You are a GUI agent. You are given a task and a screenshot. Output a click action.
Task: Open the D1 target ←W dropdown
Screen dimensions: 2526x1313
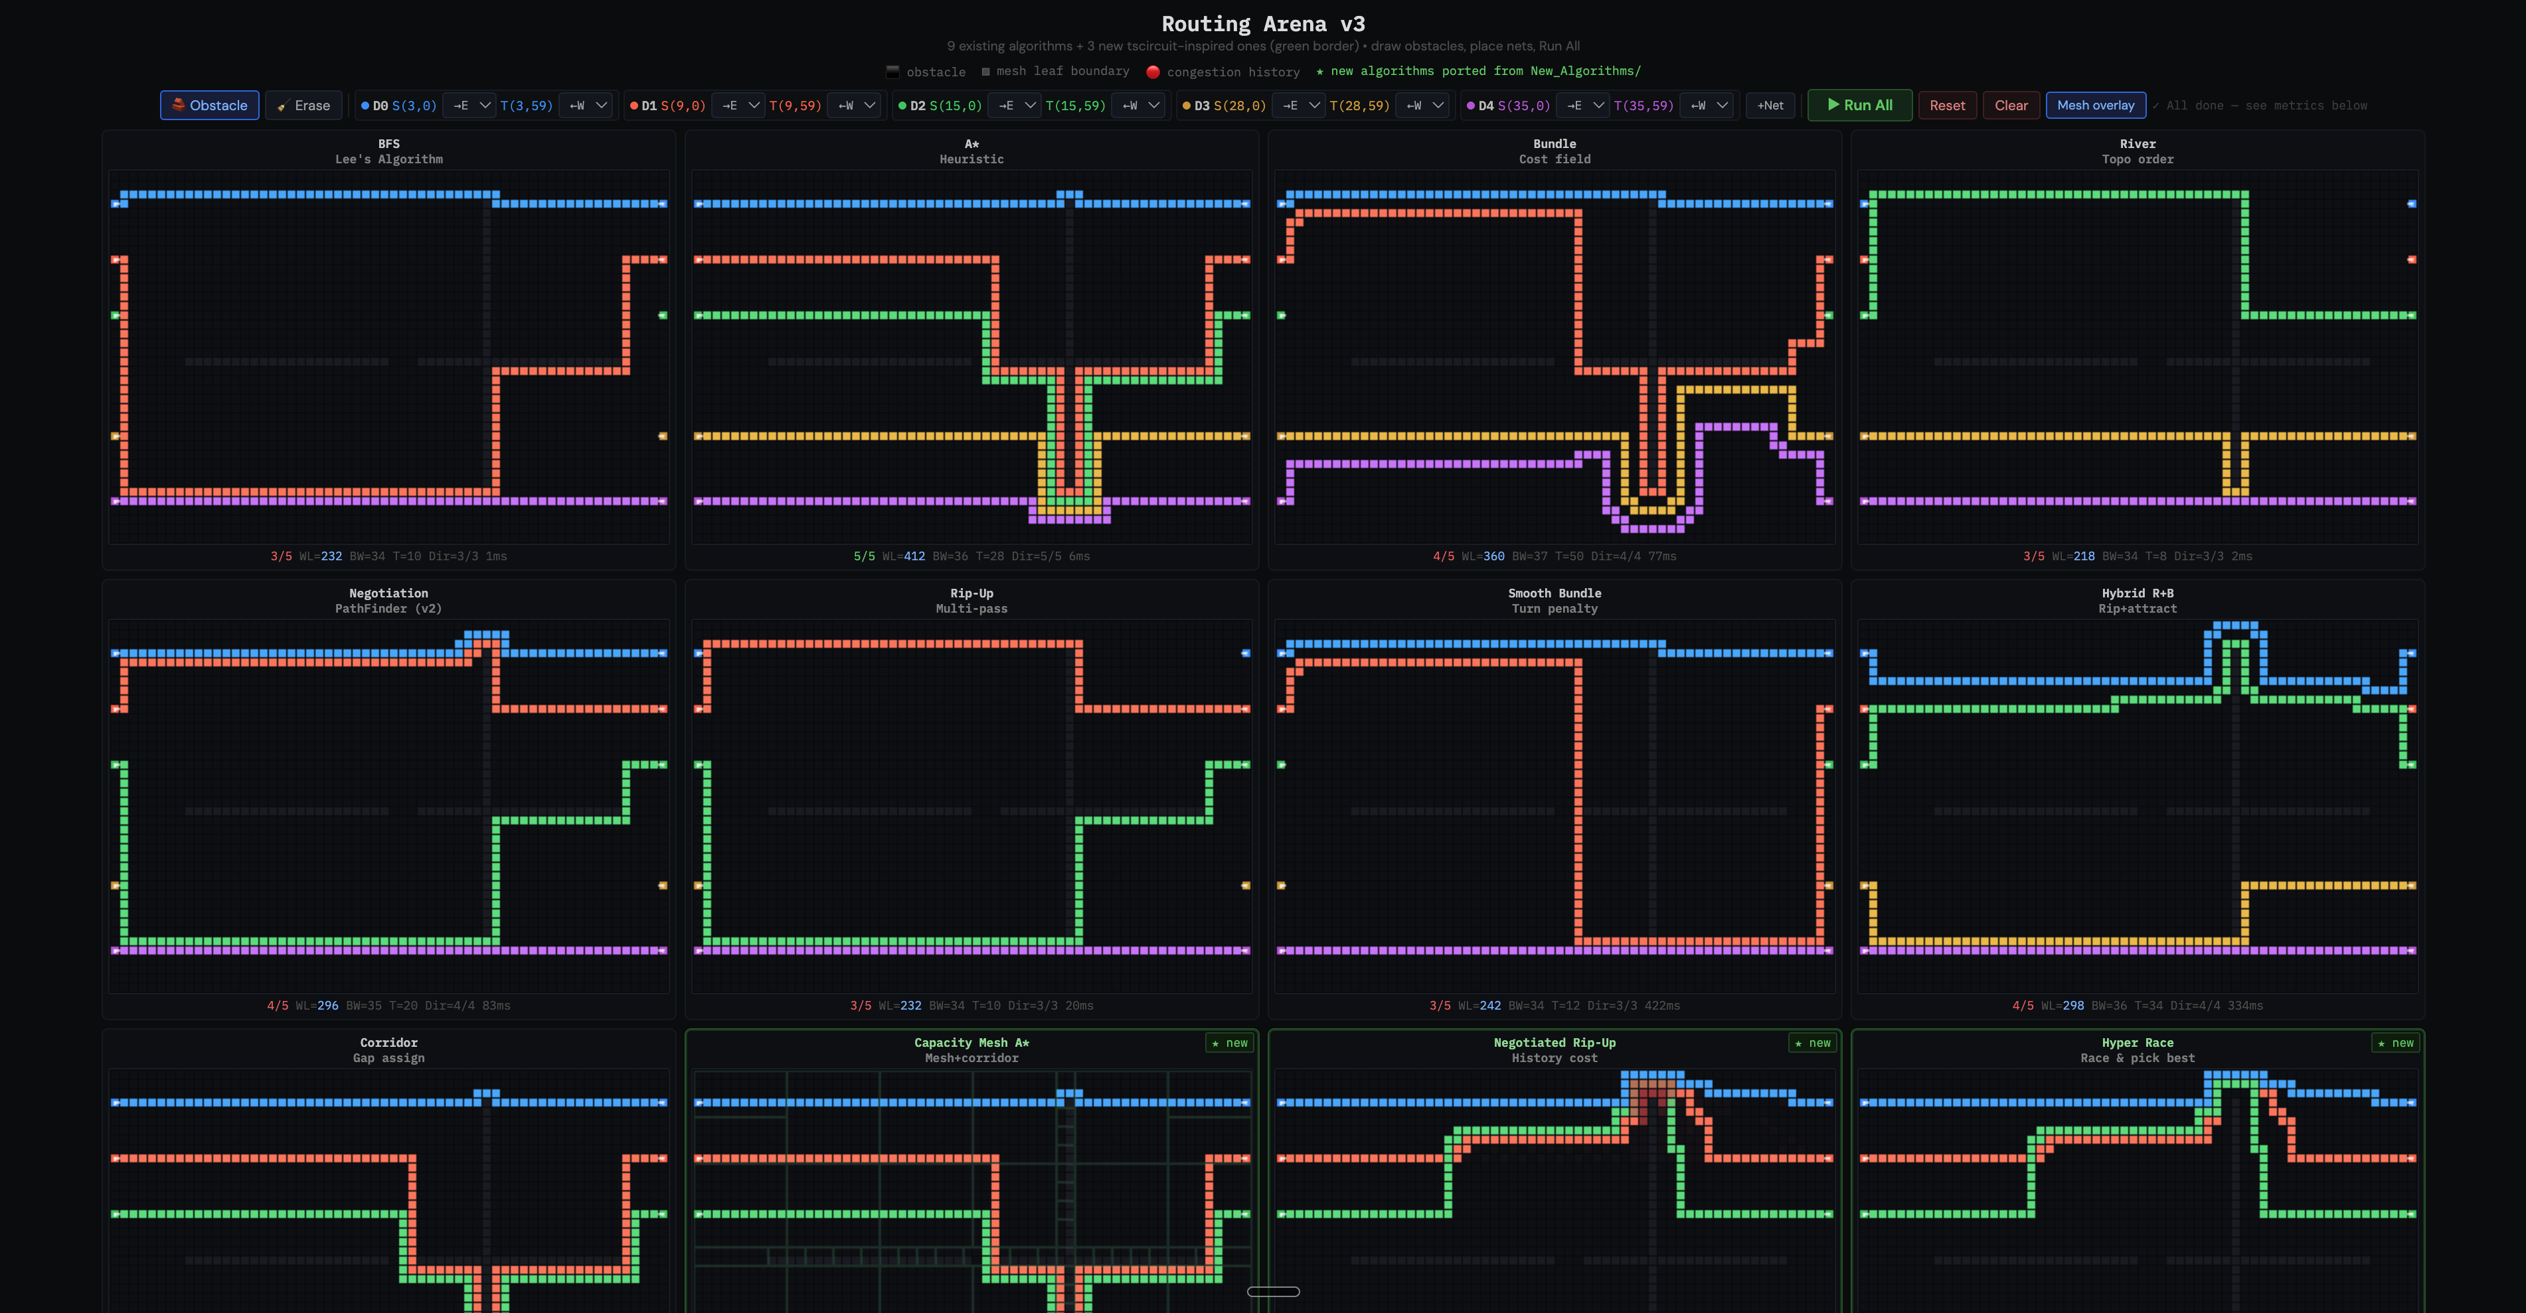pos(854,105)
